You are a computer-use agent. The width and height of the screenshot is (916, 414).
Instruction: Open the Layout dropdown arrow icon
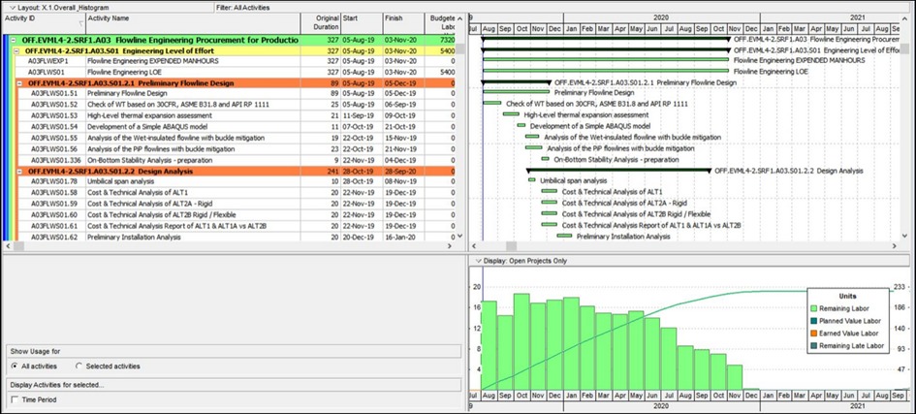pos(12,8)
